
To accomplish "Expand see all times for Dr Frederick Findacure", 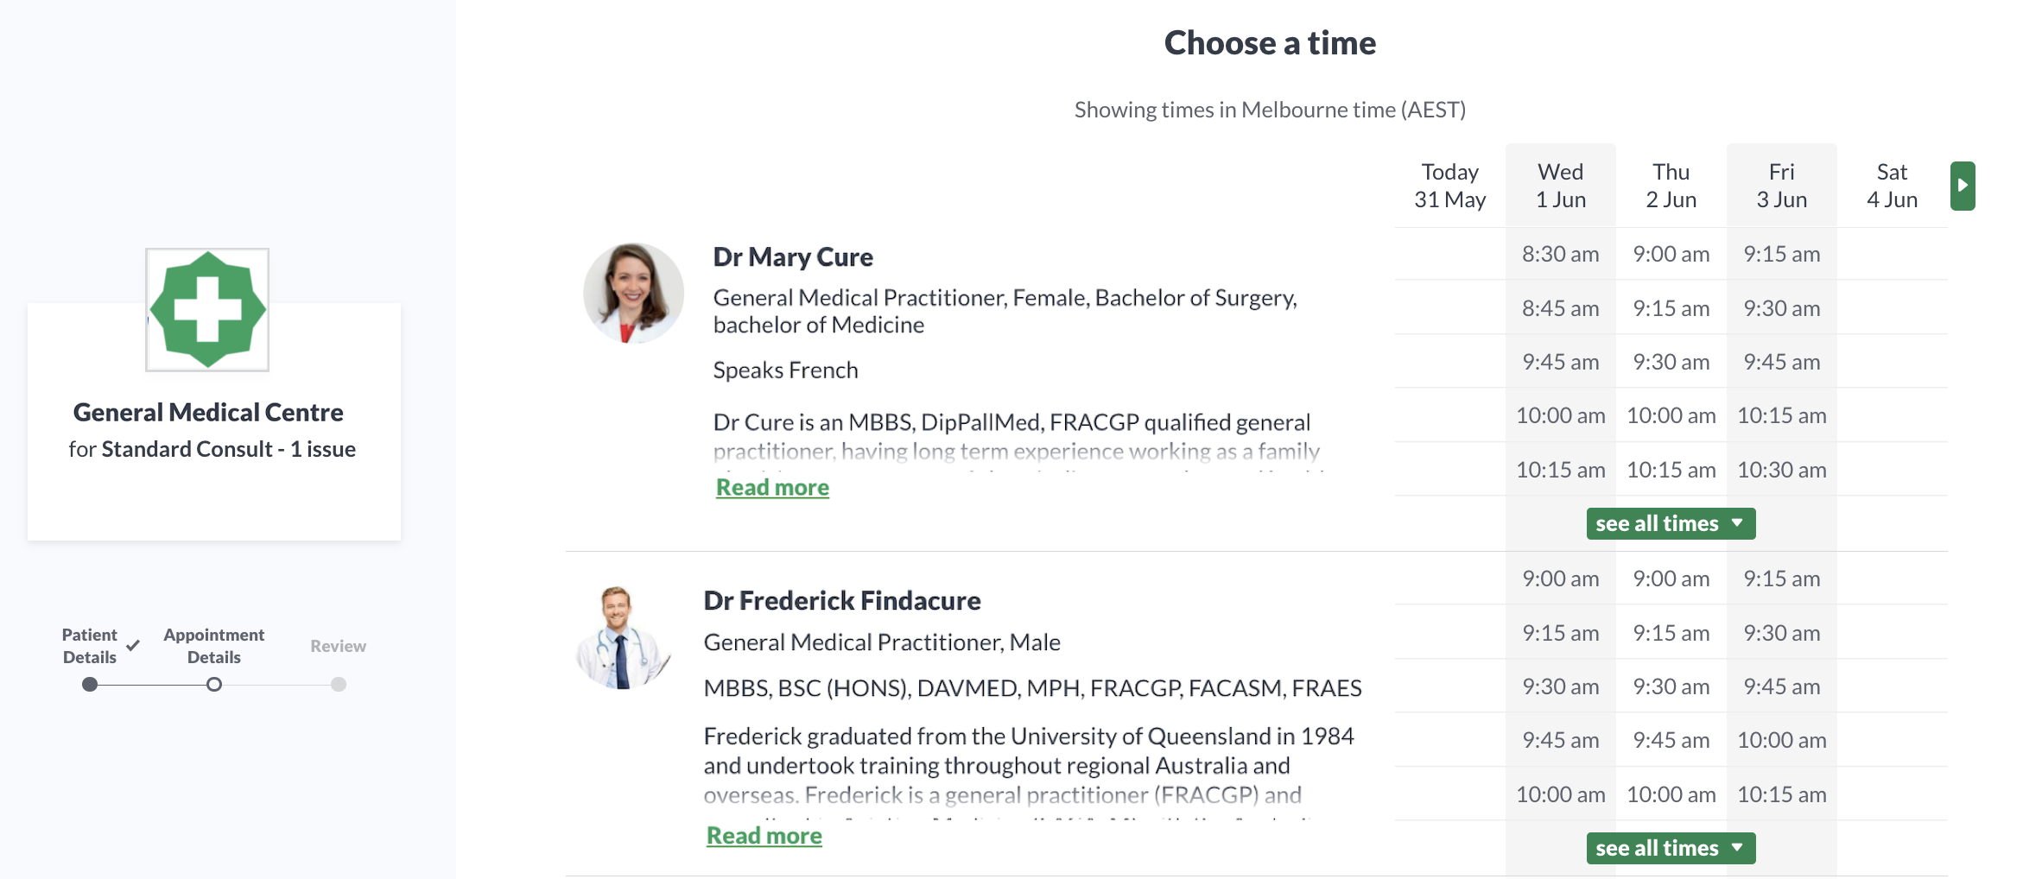I will point(1671,848).
